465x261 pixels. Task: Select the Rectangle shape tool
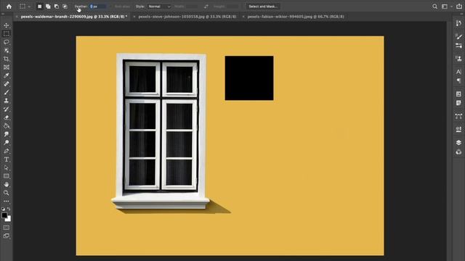tap(7, 176)
